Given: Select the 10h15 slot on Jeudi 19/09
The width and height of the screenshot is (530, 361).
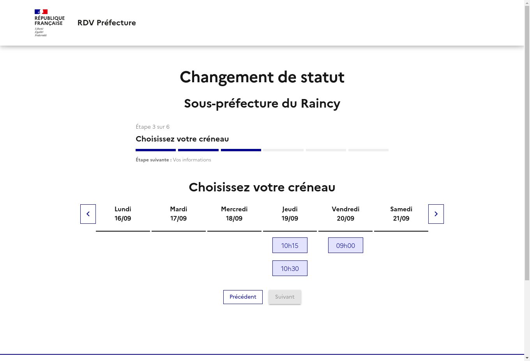Looking at the screenshot, I should click(x=290, y=245).
